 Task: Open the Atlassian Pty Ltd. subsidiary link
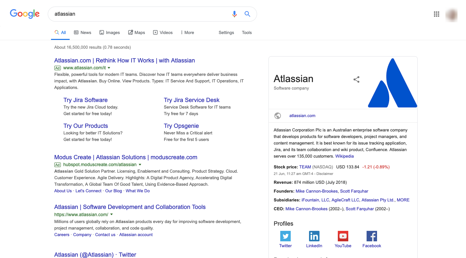[x=378, y=200]
